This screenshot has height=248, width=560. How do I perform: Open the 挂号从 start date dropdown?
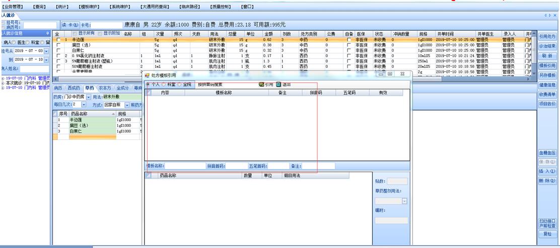click(x=46, y=51)
